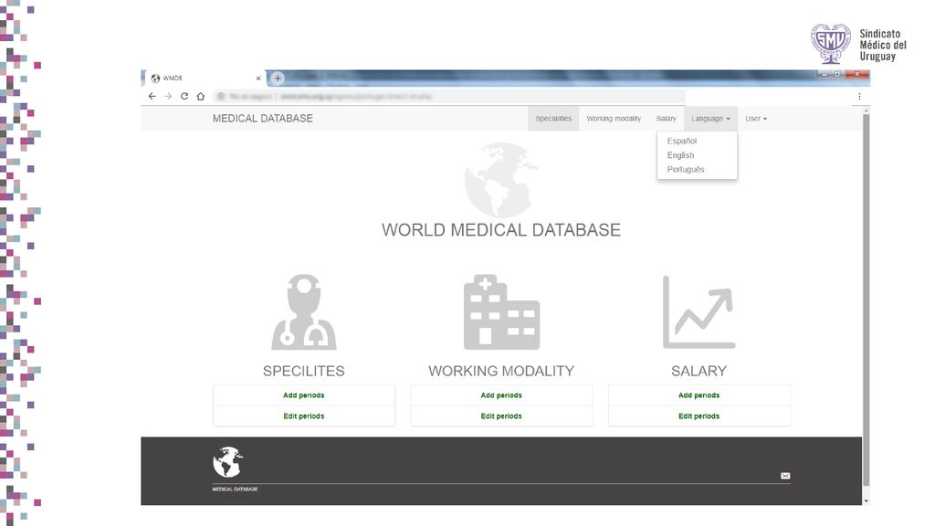This screenshot has height=526, width=935.
Task: Edit periods under WORKING MODALITY
Action: 501,416
